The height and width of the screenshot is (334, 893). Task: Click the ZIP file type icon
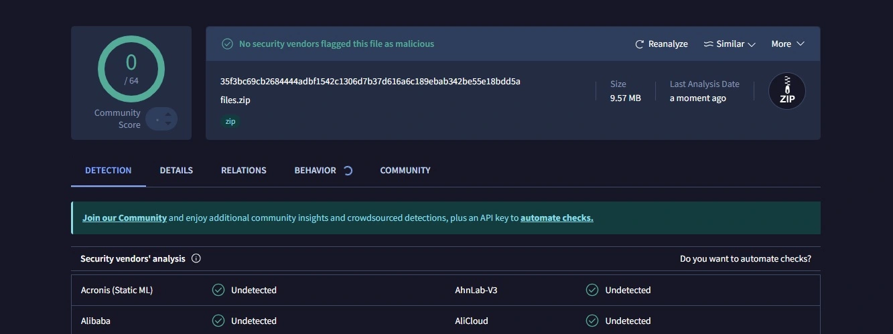point(786,92)
